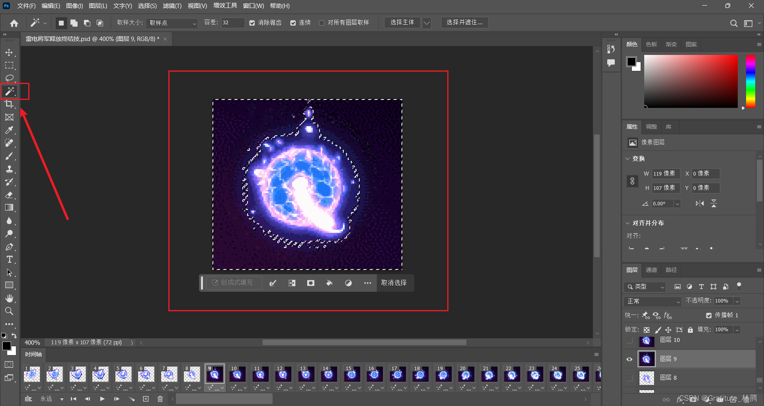Image resolution: width=764 pixels, height=406 pixels.
Task: Switch to the 通道 tab
Action: point(651,270)
